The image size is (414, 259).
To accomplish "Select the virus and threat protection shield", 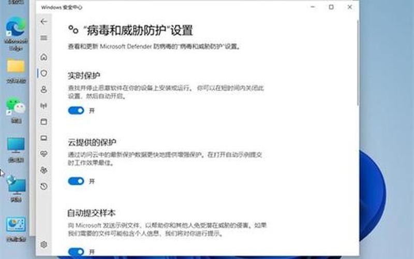I will pos(44,73).
